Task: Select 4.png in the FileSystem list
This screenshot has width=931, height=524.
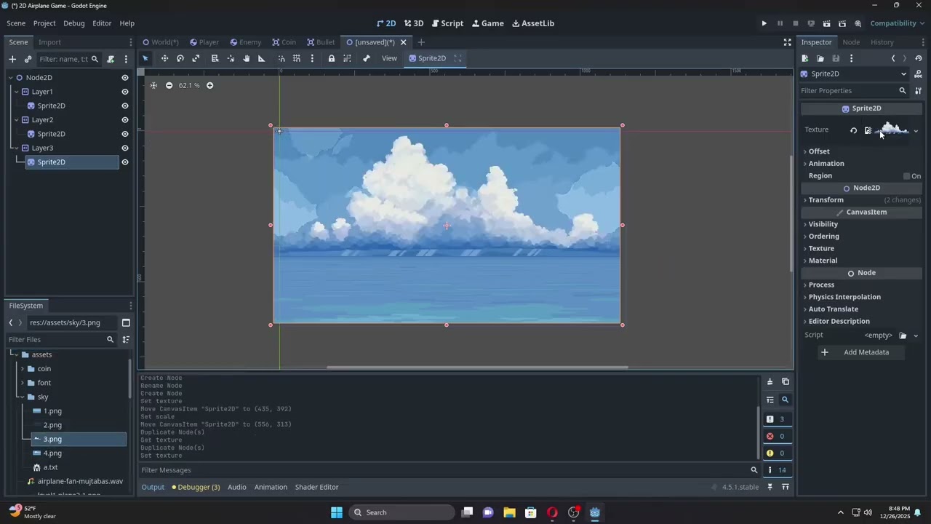Action: click(52, 453)
